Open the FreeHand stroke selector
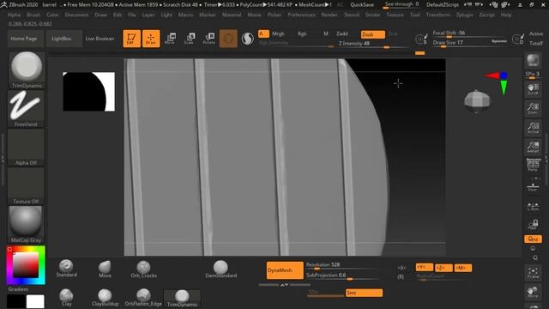Screen dimensions: 549x309 [x=27, y=109]
